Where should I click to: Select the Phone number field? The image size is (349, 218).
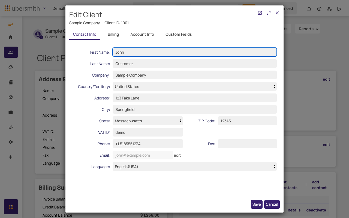pos(148,144)
